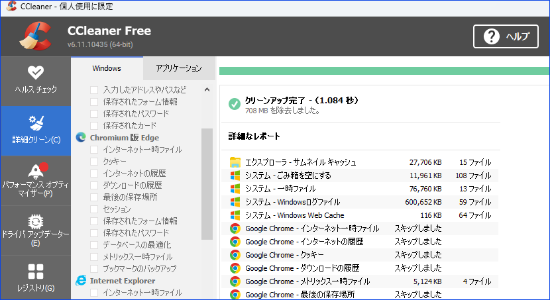This screenshot has height=300, width=550.
Task: Click the 詳細なレポート heading
Action: (254, 136)
